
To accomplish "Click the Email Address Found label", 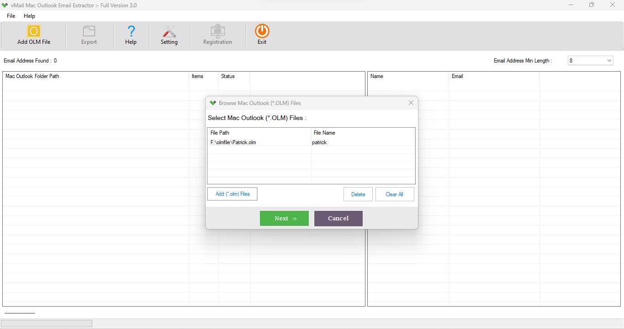I will point(30,61).
